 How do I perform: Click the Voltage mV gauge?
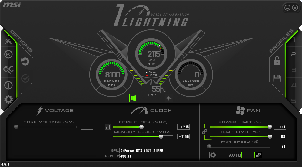191,74
